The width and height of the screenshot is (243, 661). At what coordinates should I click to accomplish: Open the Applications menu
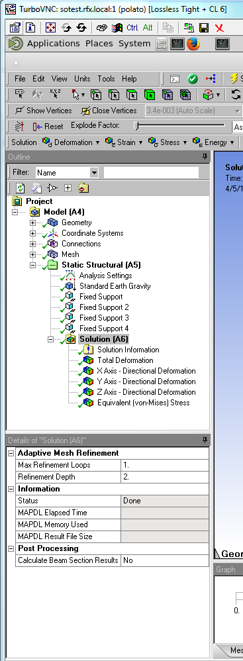click(x=53, y=44)
